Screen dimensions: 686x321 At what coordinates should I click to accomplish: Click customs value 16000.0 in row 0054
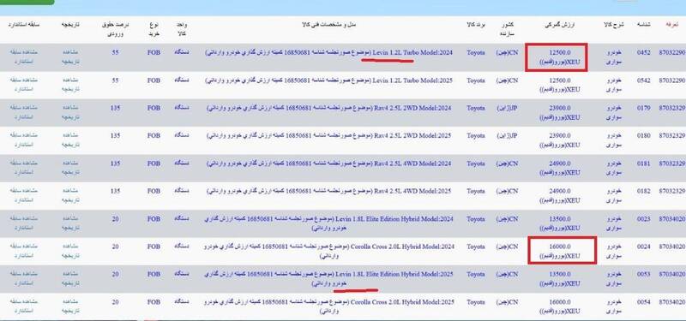[560, 302]
